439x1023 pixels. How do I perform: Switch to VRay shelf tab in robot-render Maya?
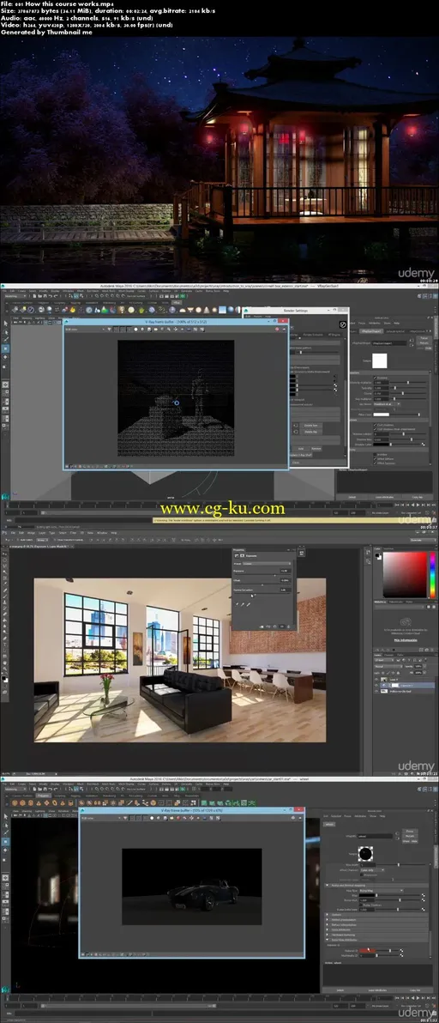[x=177, y=303]
